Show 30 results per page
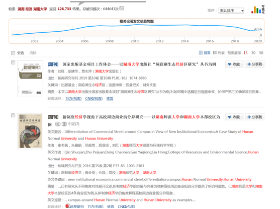Screen dimensions: 280x209 [253, 53]
